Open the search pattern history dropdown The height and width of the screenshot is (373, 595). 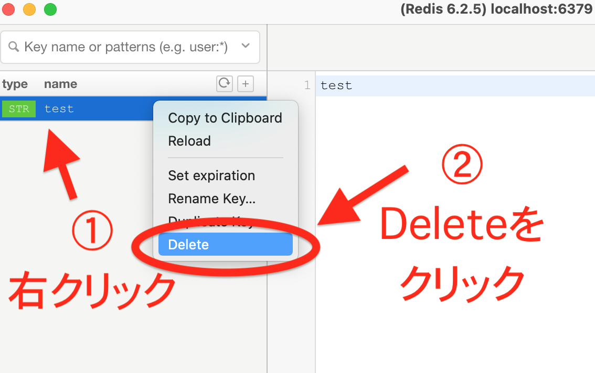[245, 47]
